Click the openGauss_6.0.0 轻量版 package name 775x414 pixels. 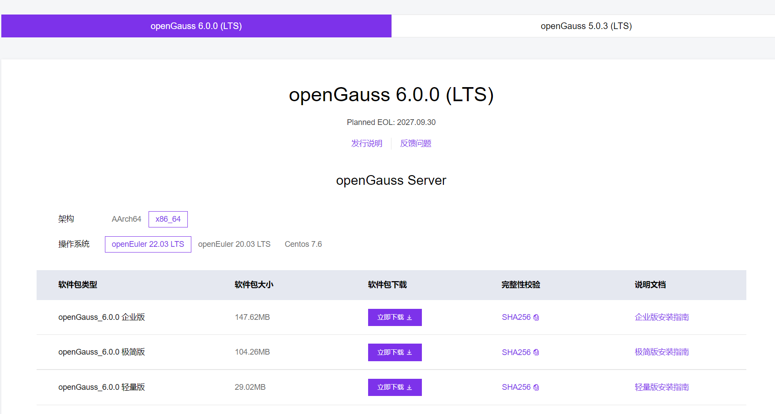click(102, 387)
